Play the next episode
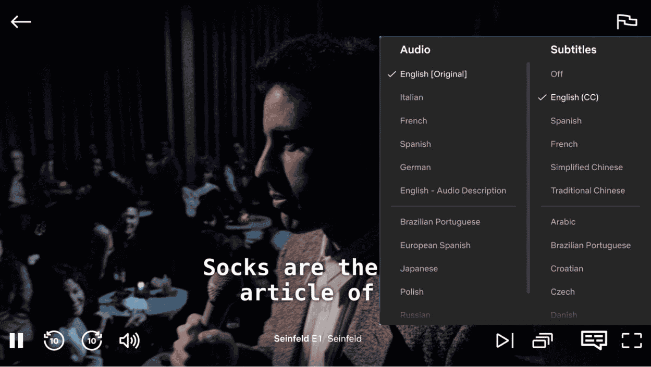The height and width of the screenshot is (367, 651). coord(505,340)
